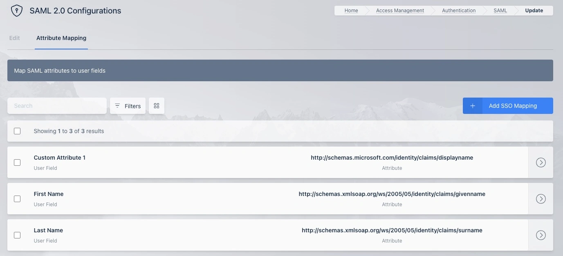
Task: Expand the Custom Attribute 1 mapping row
Action: click(541, 162)
